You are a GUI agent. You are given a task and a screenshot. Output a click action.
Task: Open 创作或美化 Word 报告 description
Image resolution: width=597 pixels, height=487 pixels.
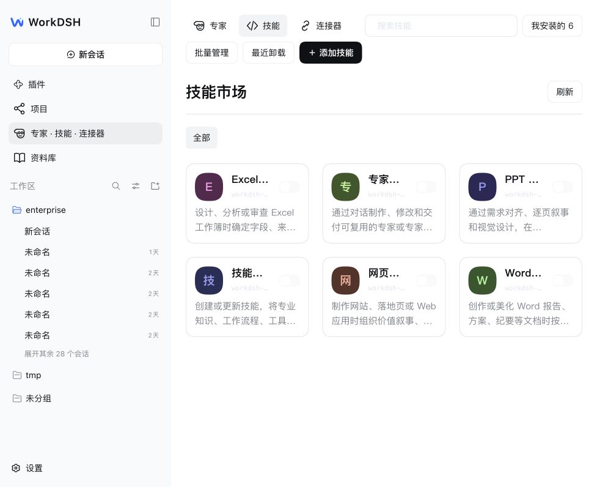(x=519, y=313)
